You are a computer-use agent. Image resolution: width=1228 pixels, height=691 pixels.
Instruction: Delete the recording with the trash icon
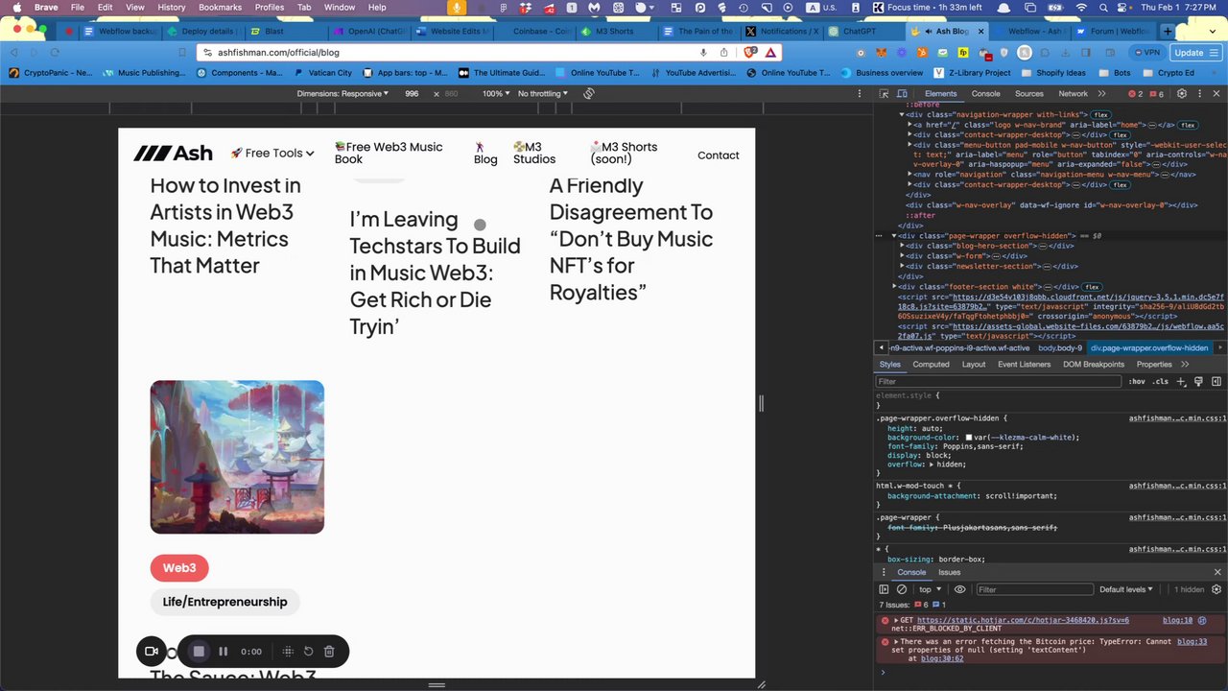[x=329, y=651]
